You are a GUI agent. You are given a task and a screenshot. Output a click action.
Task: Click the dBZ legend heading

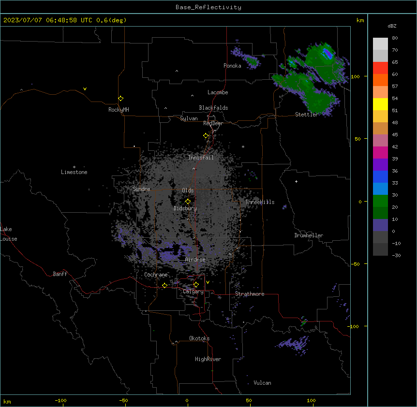[392, 26]
